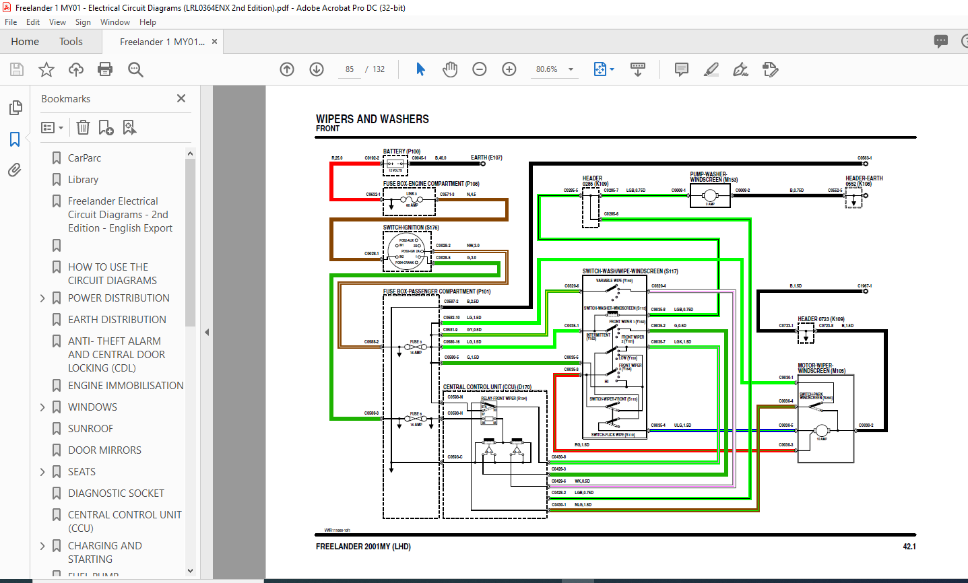This screenshot has height=583, width=968.
Task: Click FREELANDER 2001MY (LHD) footer text
Action: [x=363, y=547]
